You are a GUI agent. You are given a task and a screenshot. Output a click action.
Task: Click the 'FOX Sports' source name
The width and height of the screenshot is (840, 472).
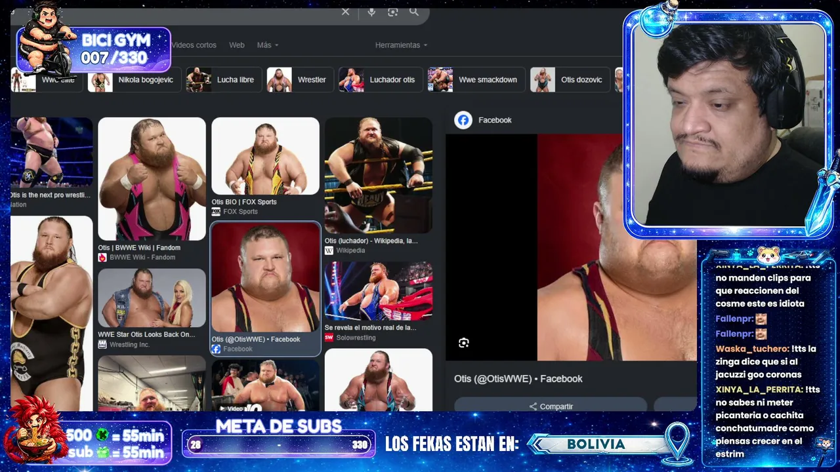click(x=240, y=212)
